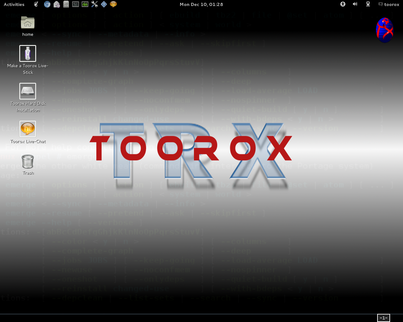The image size is (403, 322).
Task: Click the network connection indicator
Action: click(368, 4)
